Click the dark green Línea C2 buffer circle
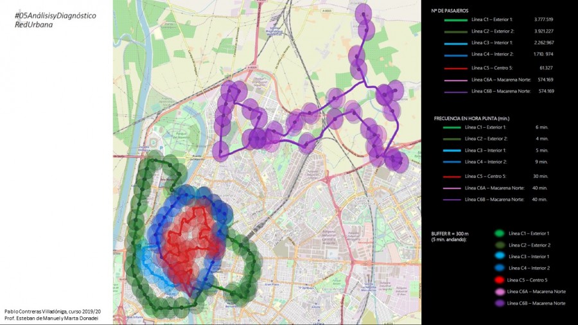This screenshot has height=325, width=578. pos(499,245)
